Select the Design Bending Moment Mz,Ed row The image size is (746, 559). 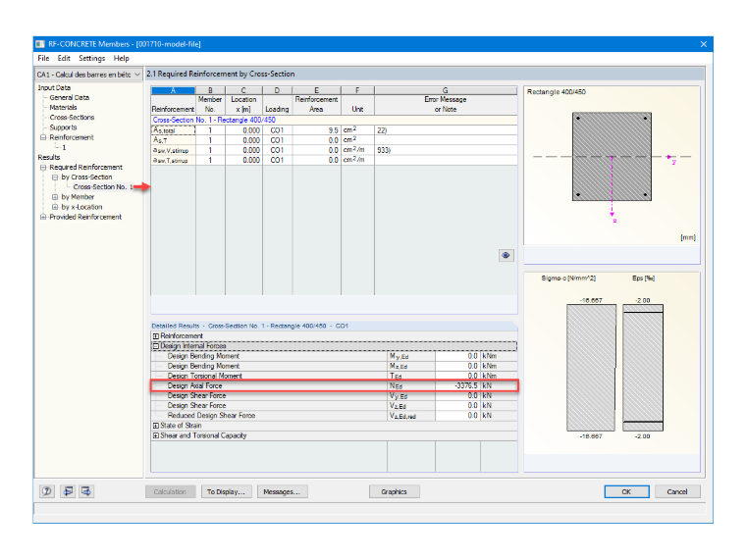coord(334,366)
